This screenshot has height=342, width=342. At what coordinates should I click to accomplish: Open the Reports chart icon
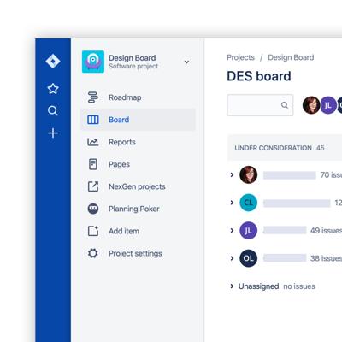coord(93,142)
